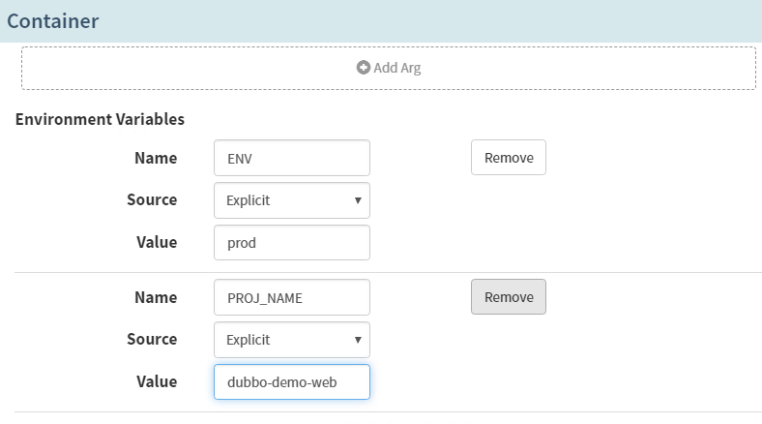Focus the Name field containing PROJ_NAME

click(291, 297)
